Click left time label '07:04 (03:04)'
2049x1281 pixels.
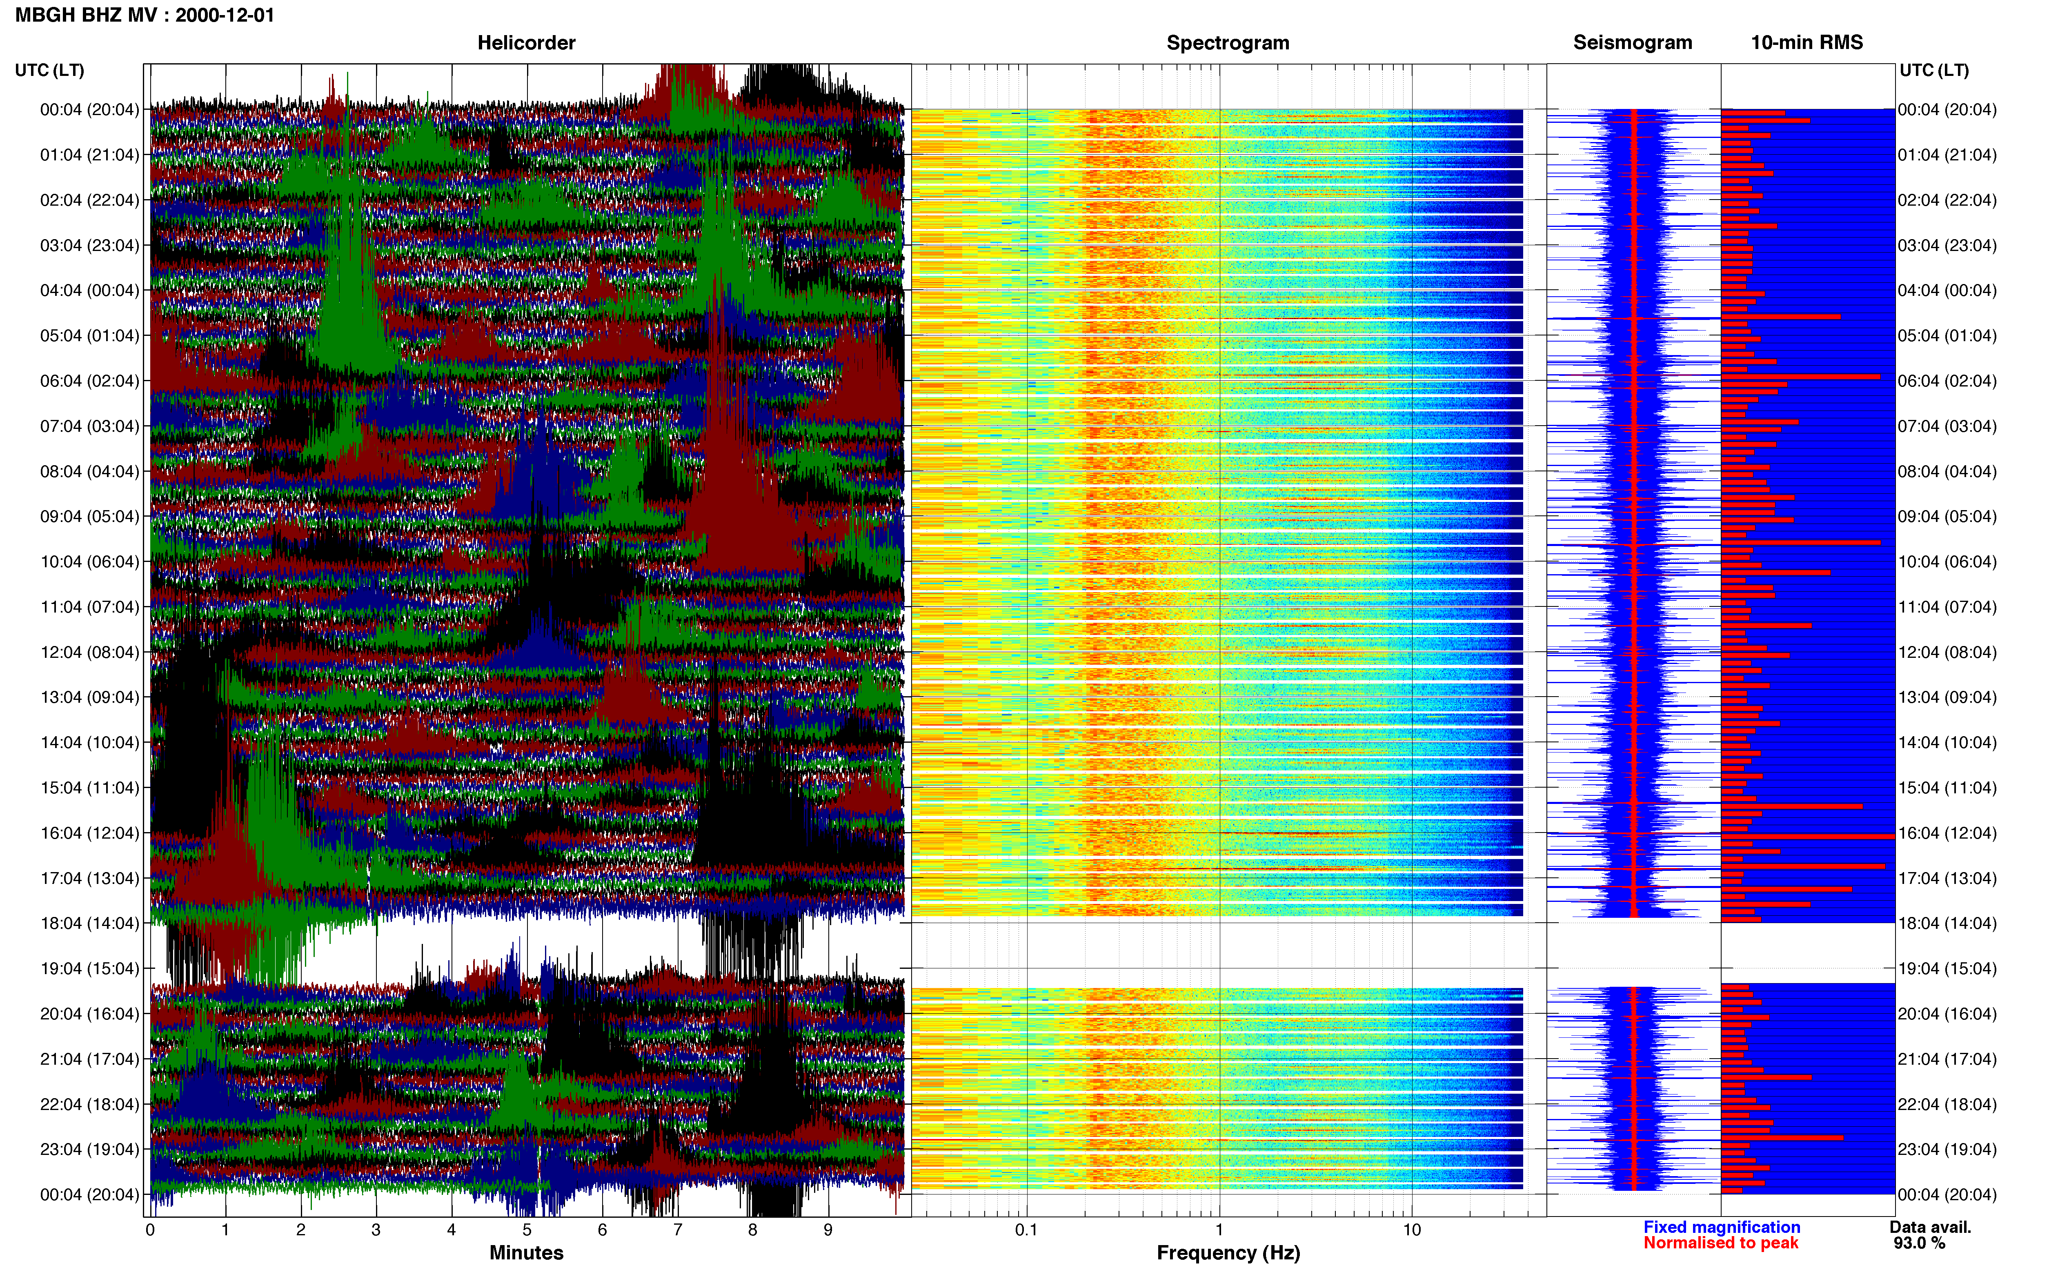point(89,425)
